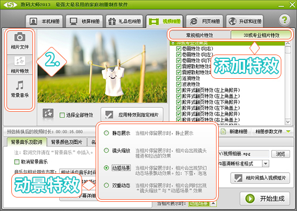Toggle 掀开式翻页特效(左下角掀开) checkbox
The image size is (297, 211).
pyautogui.click(x=178, y=102)
